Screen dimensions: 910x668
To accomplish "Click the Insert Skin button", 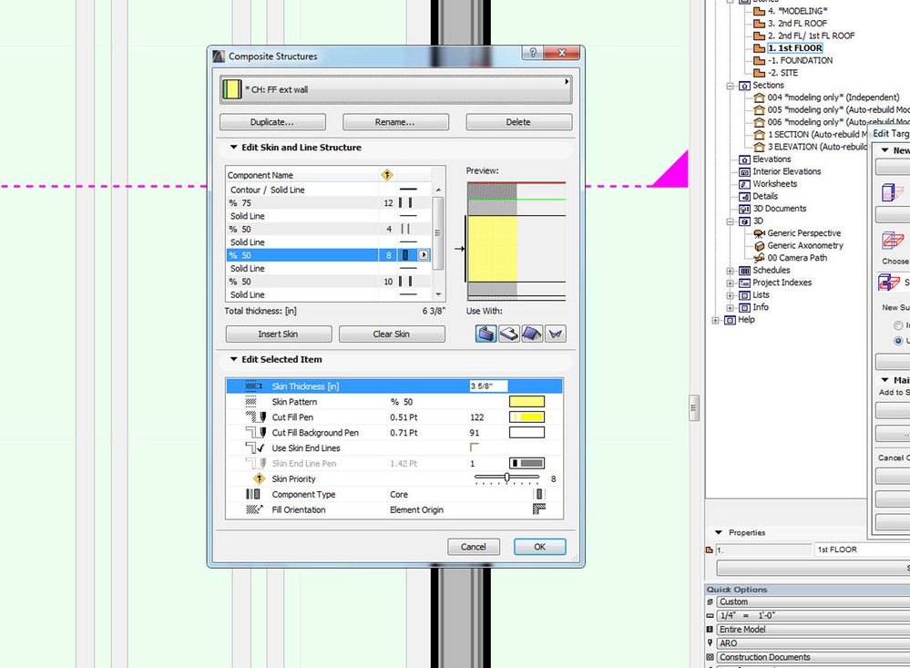I will click(x=278, y=334).
